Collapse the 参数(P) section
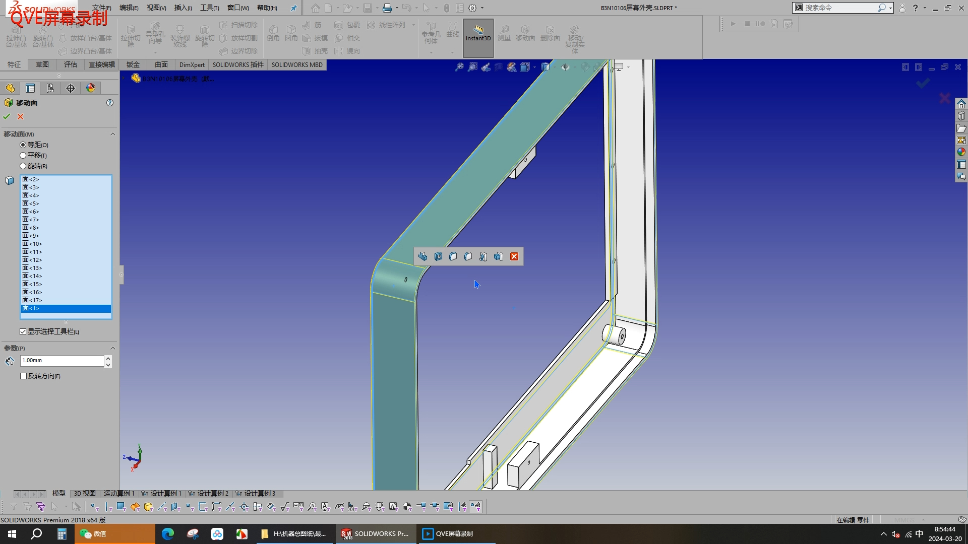Screen dimensions: 968x544 tap(112, 348)
